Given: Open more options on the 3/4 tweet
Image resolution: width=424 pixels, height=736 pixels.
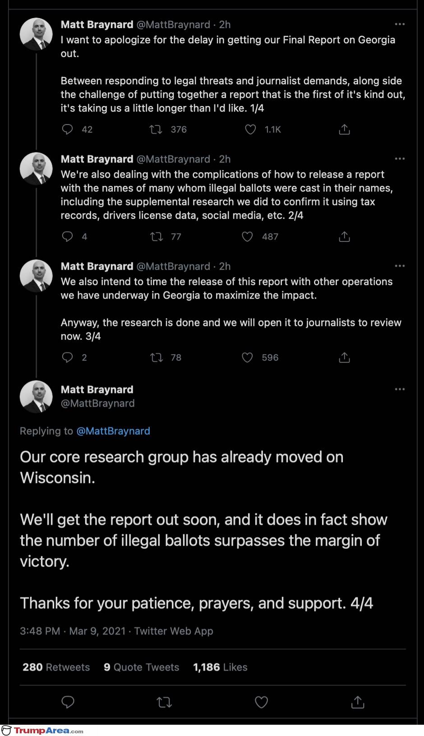Looking at the screenshot, I should click(400, 266).
